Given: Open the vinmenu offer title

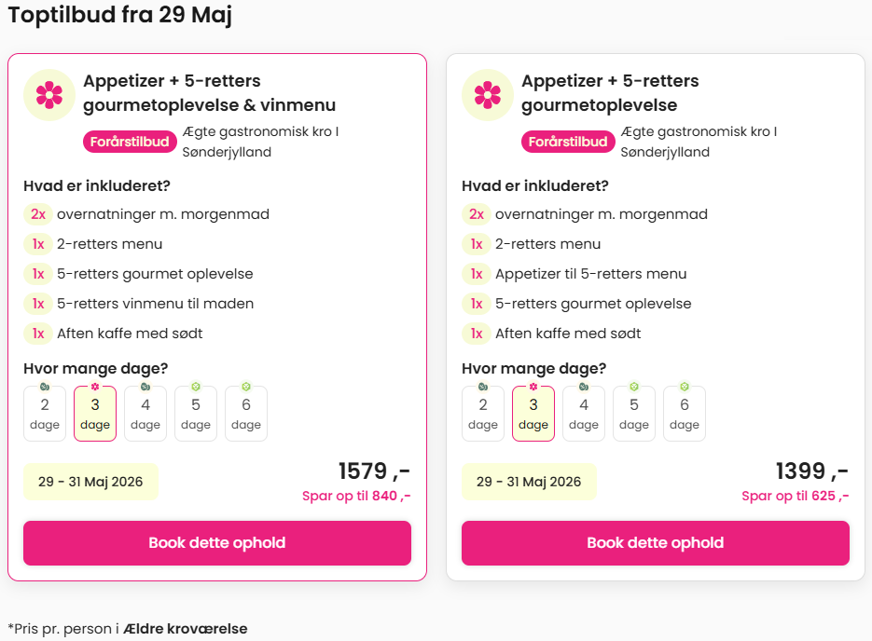Looking at the screenshot, I should tap(209, 93).
